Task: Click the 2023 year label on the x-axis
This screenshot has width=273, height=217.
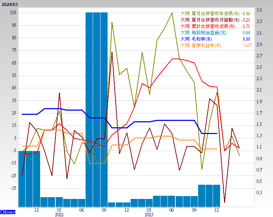Action: coord(149,215)
